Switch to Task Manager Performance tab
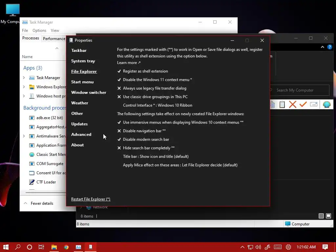This screenshot has height=252, width=336. pyautogui.click(x=54, y=39)
